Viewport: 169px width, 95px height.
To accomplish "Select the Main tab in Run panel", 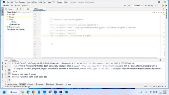I will coord(14,60).
